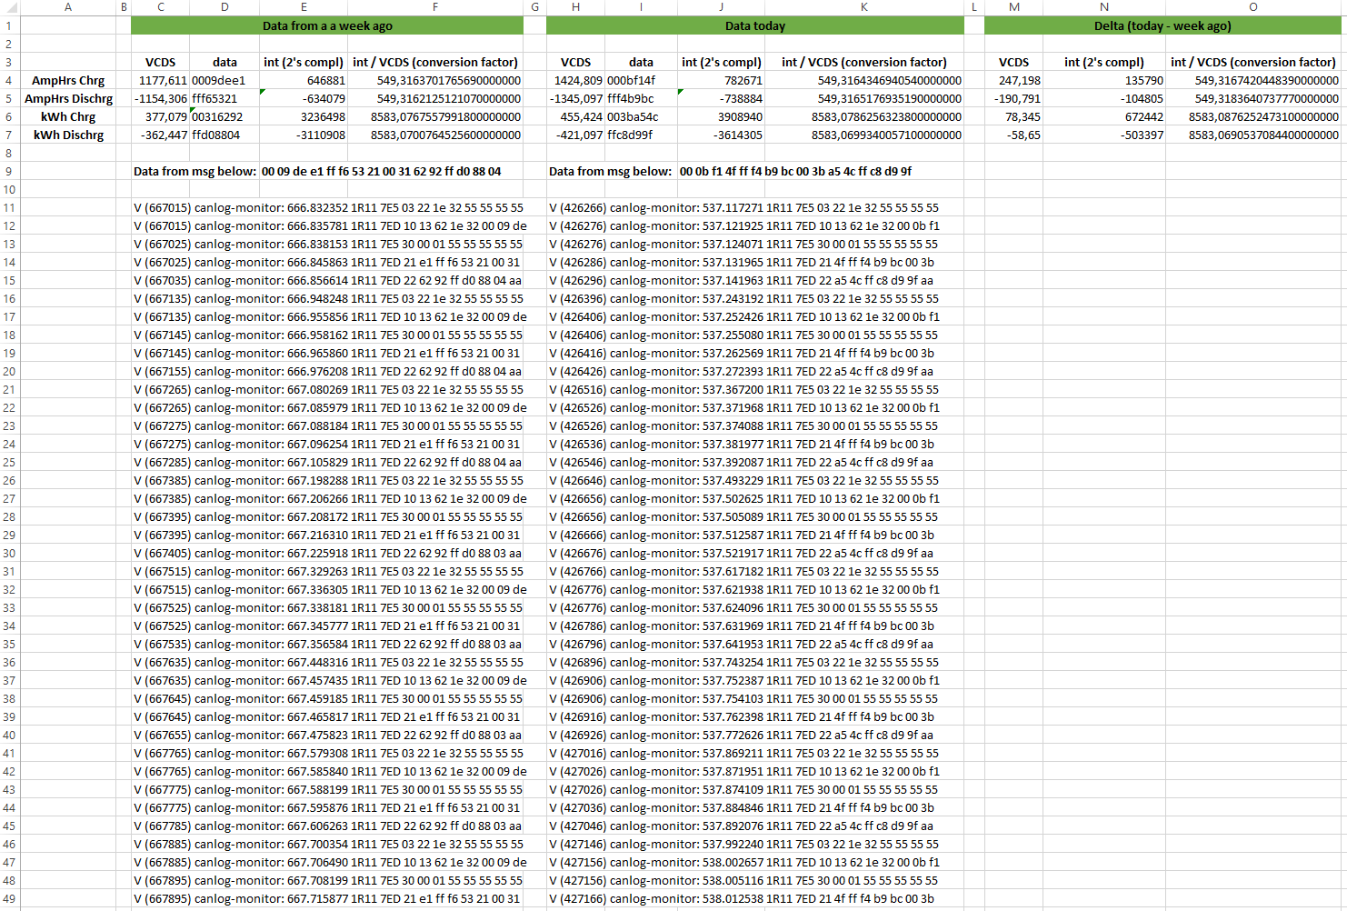Image resolution: width=1347 pixels, height=911 pixels.
Task: Click message bytes cell starting "00 0b f1 4f"
Action: pos(795,171)
